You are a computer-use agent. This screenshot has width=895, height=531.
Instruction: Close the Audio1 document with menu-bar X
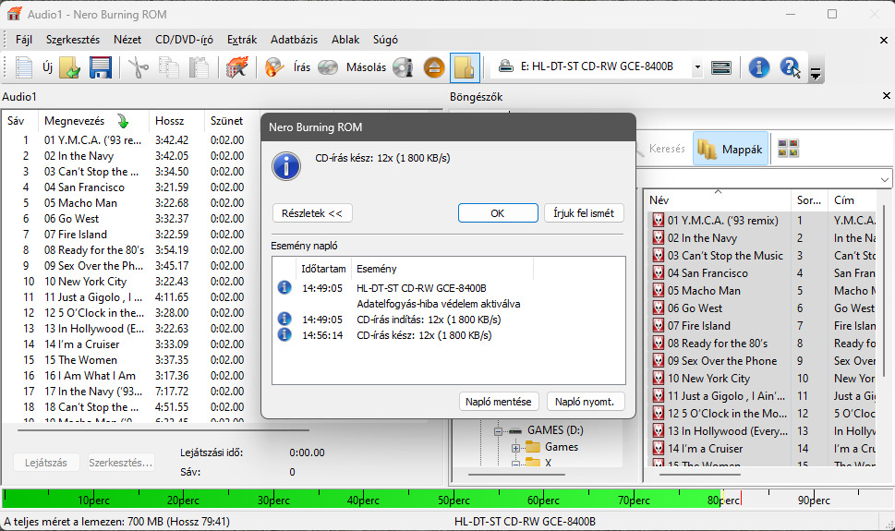coord(884,40)
